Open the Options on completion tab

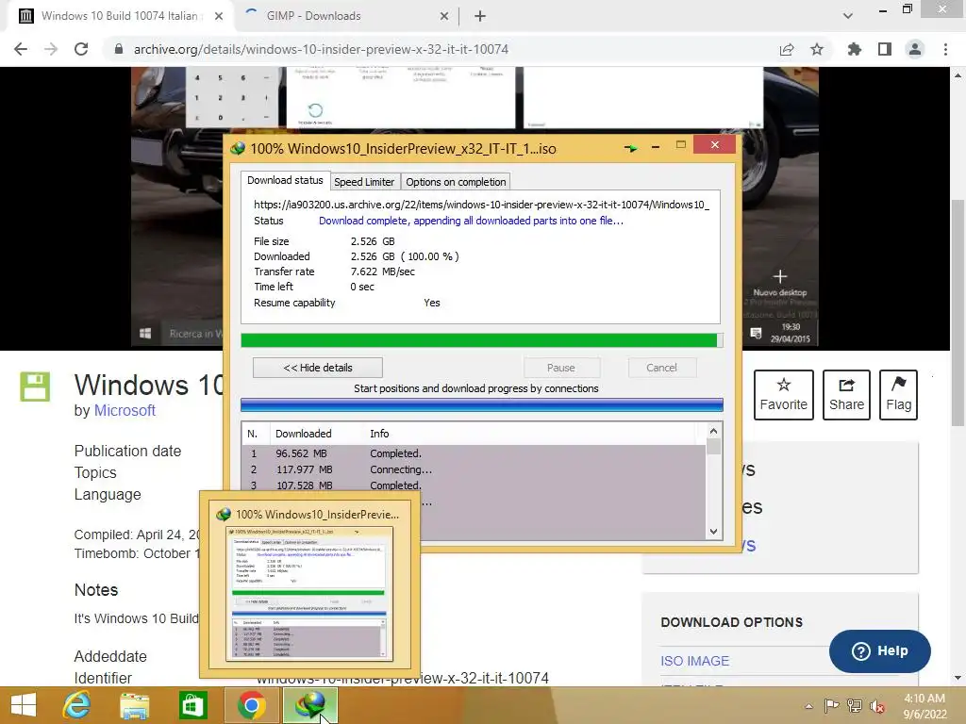pos(456,182)
